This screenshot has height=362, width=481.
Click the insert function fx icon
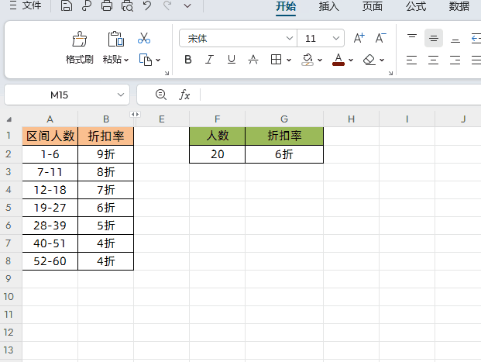point(184,95)
